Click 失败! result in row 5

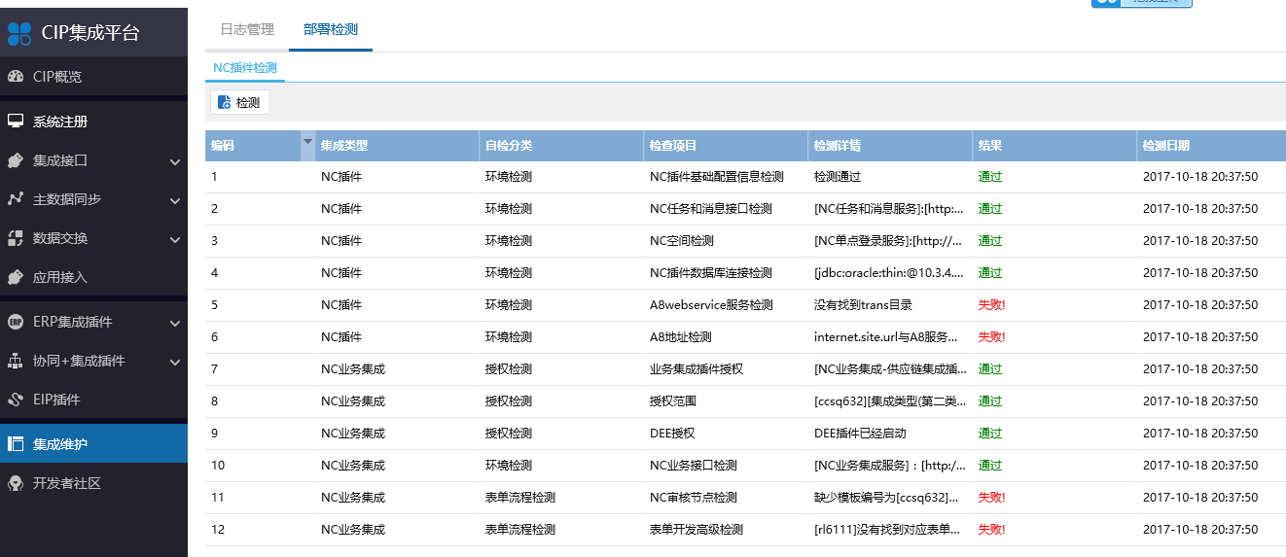(992, 305)
